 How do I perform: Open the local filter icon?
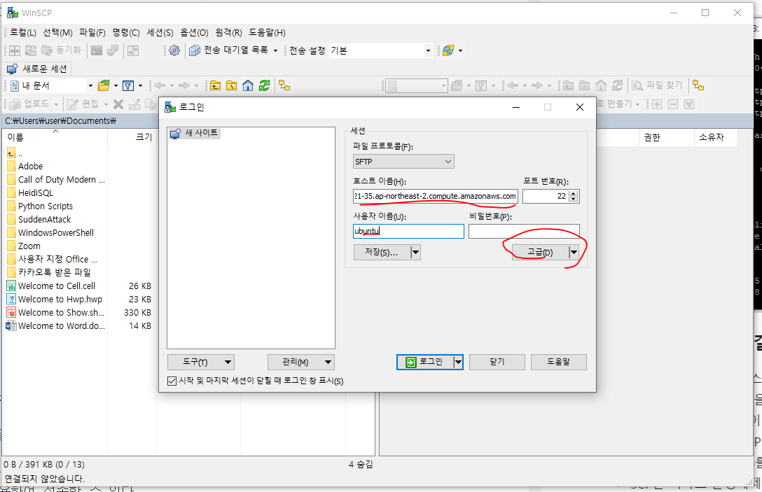pyautogui.click(x=127, y=86)
